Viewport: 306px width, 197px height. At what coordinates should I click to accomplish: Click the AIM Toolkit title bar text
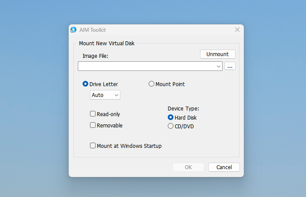tap(92, 30)
